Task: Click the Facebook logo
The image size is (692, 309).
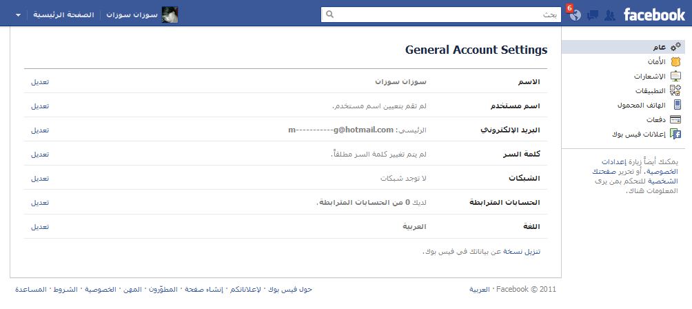Action: coord(654,14)
